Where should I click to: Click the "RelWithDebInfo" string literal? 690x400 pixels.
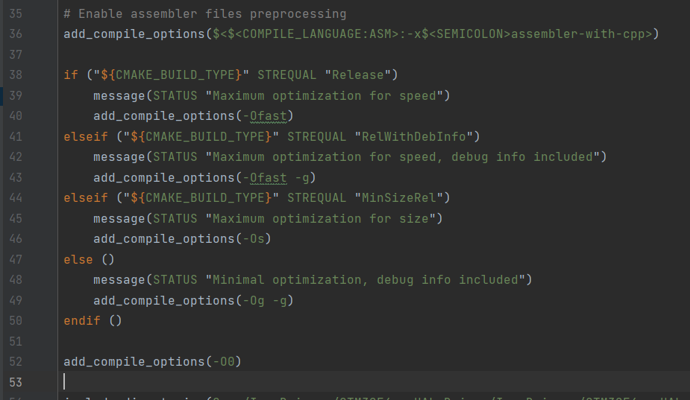pos(417,136)
